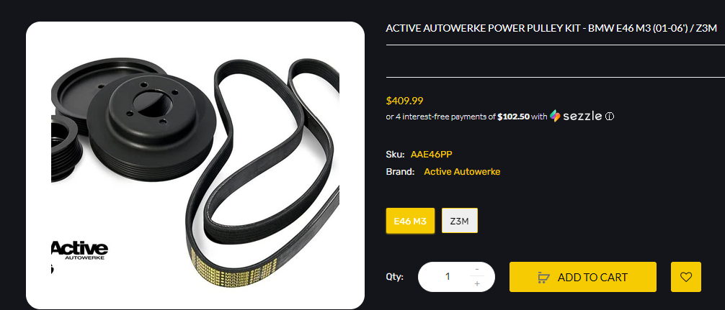725x310 pixels.
Task: Add product to wishlist with heart icon
Action: point(685,277)
